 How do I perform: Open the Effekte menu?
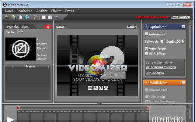(x=56, y=11)
